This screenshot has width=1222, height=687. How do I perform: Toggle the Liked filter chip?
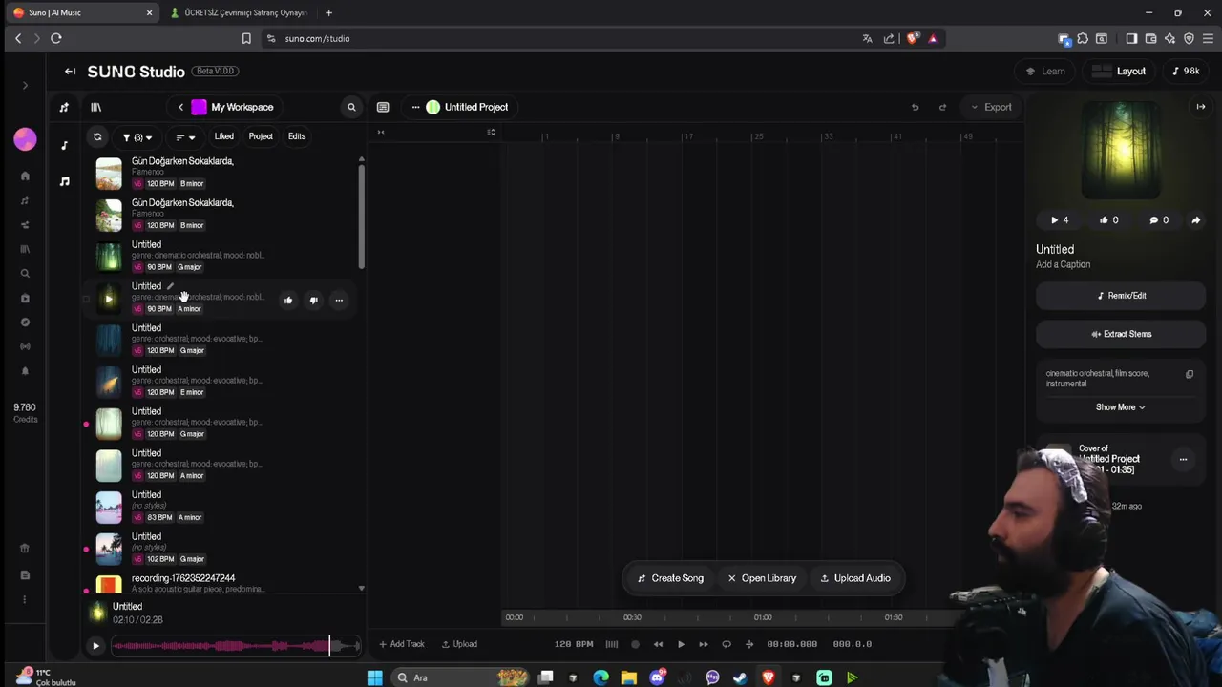224,136
